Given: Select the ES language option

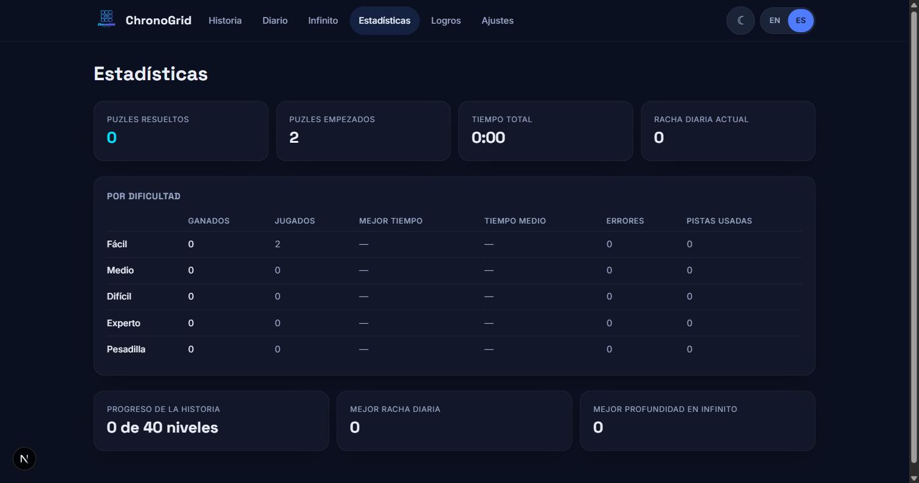Looking at the screenshot, I should 800,21.
